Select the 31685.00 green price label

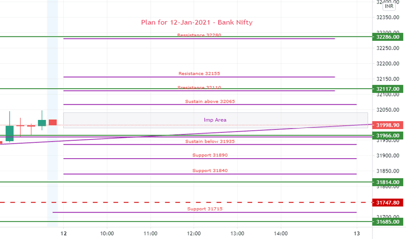[388, 222]
